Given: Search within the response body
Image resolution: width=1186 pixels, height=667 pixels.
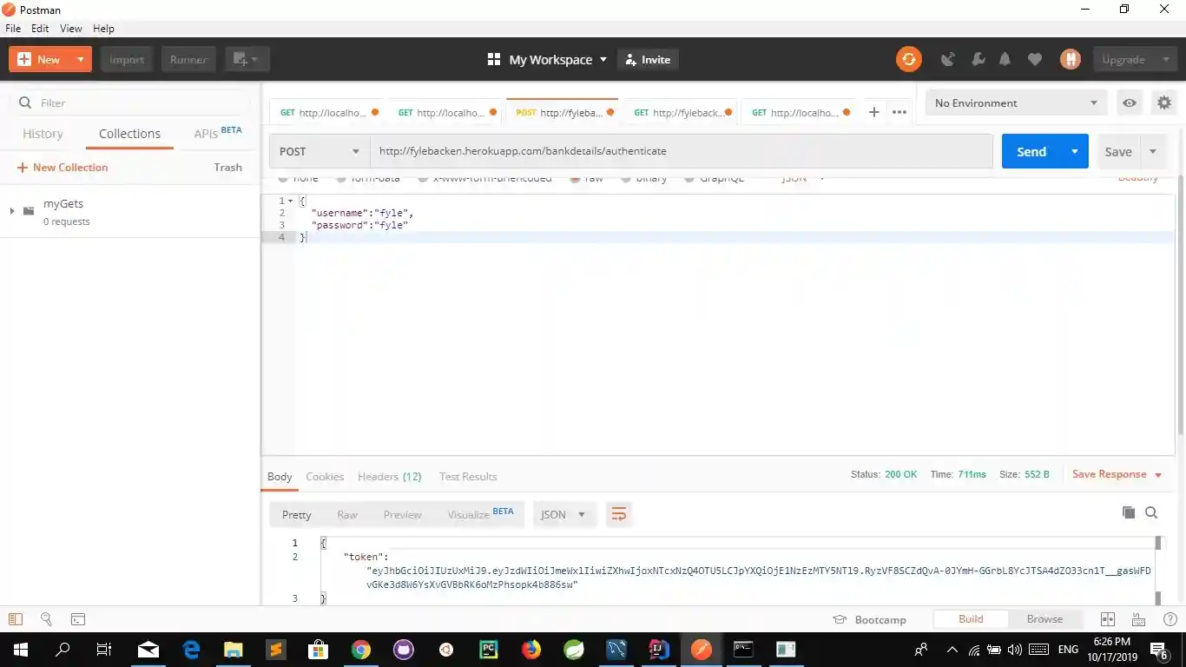Looking at the screenshot, I should click(x=1151, y=512).
